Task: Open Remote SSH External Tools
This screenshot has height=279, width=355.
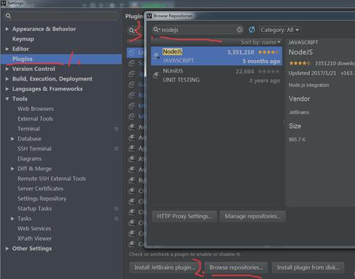Action: (x=52, y=178)
